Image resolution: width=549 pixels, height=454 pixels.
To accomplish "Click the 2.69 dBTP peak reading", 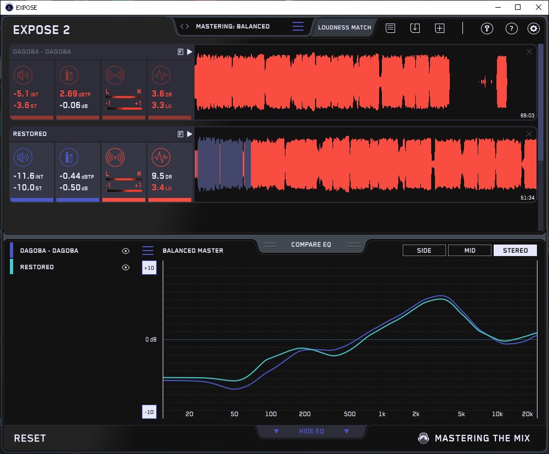I will (x=75, y=94).
